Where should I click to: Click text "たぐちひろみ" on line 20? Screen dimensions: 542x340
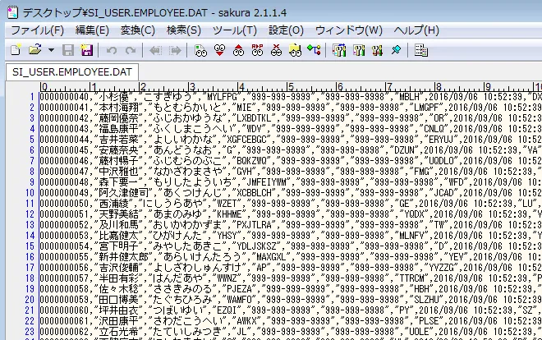tap(182, 301)
